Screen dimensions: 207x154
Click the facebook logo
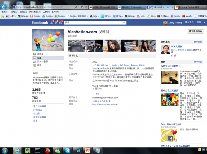[40, 23]
